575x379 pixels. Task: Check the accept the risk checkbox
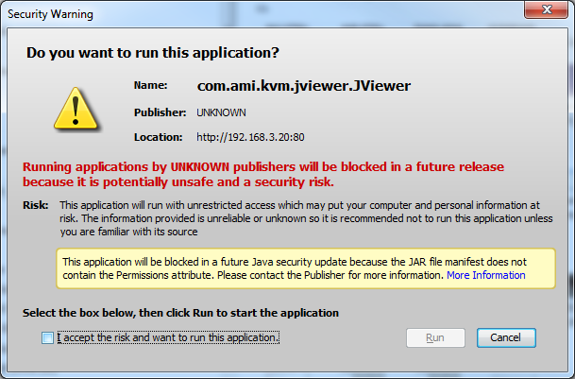[47, 337]
